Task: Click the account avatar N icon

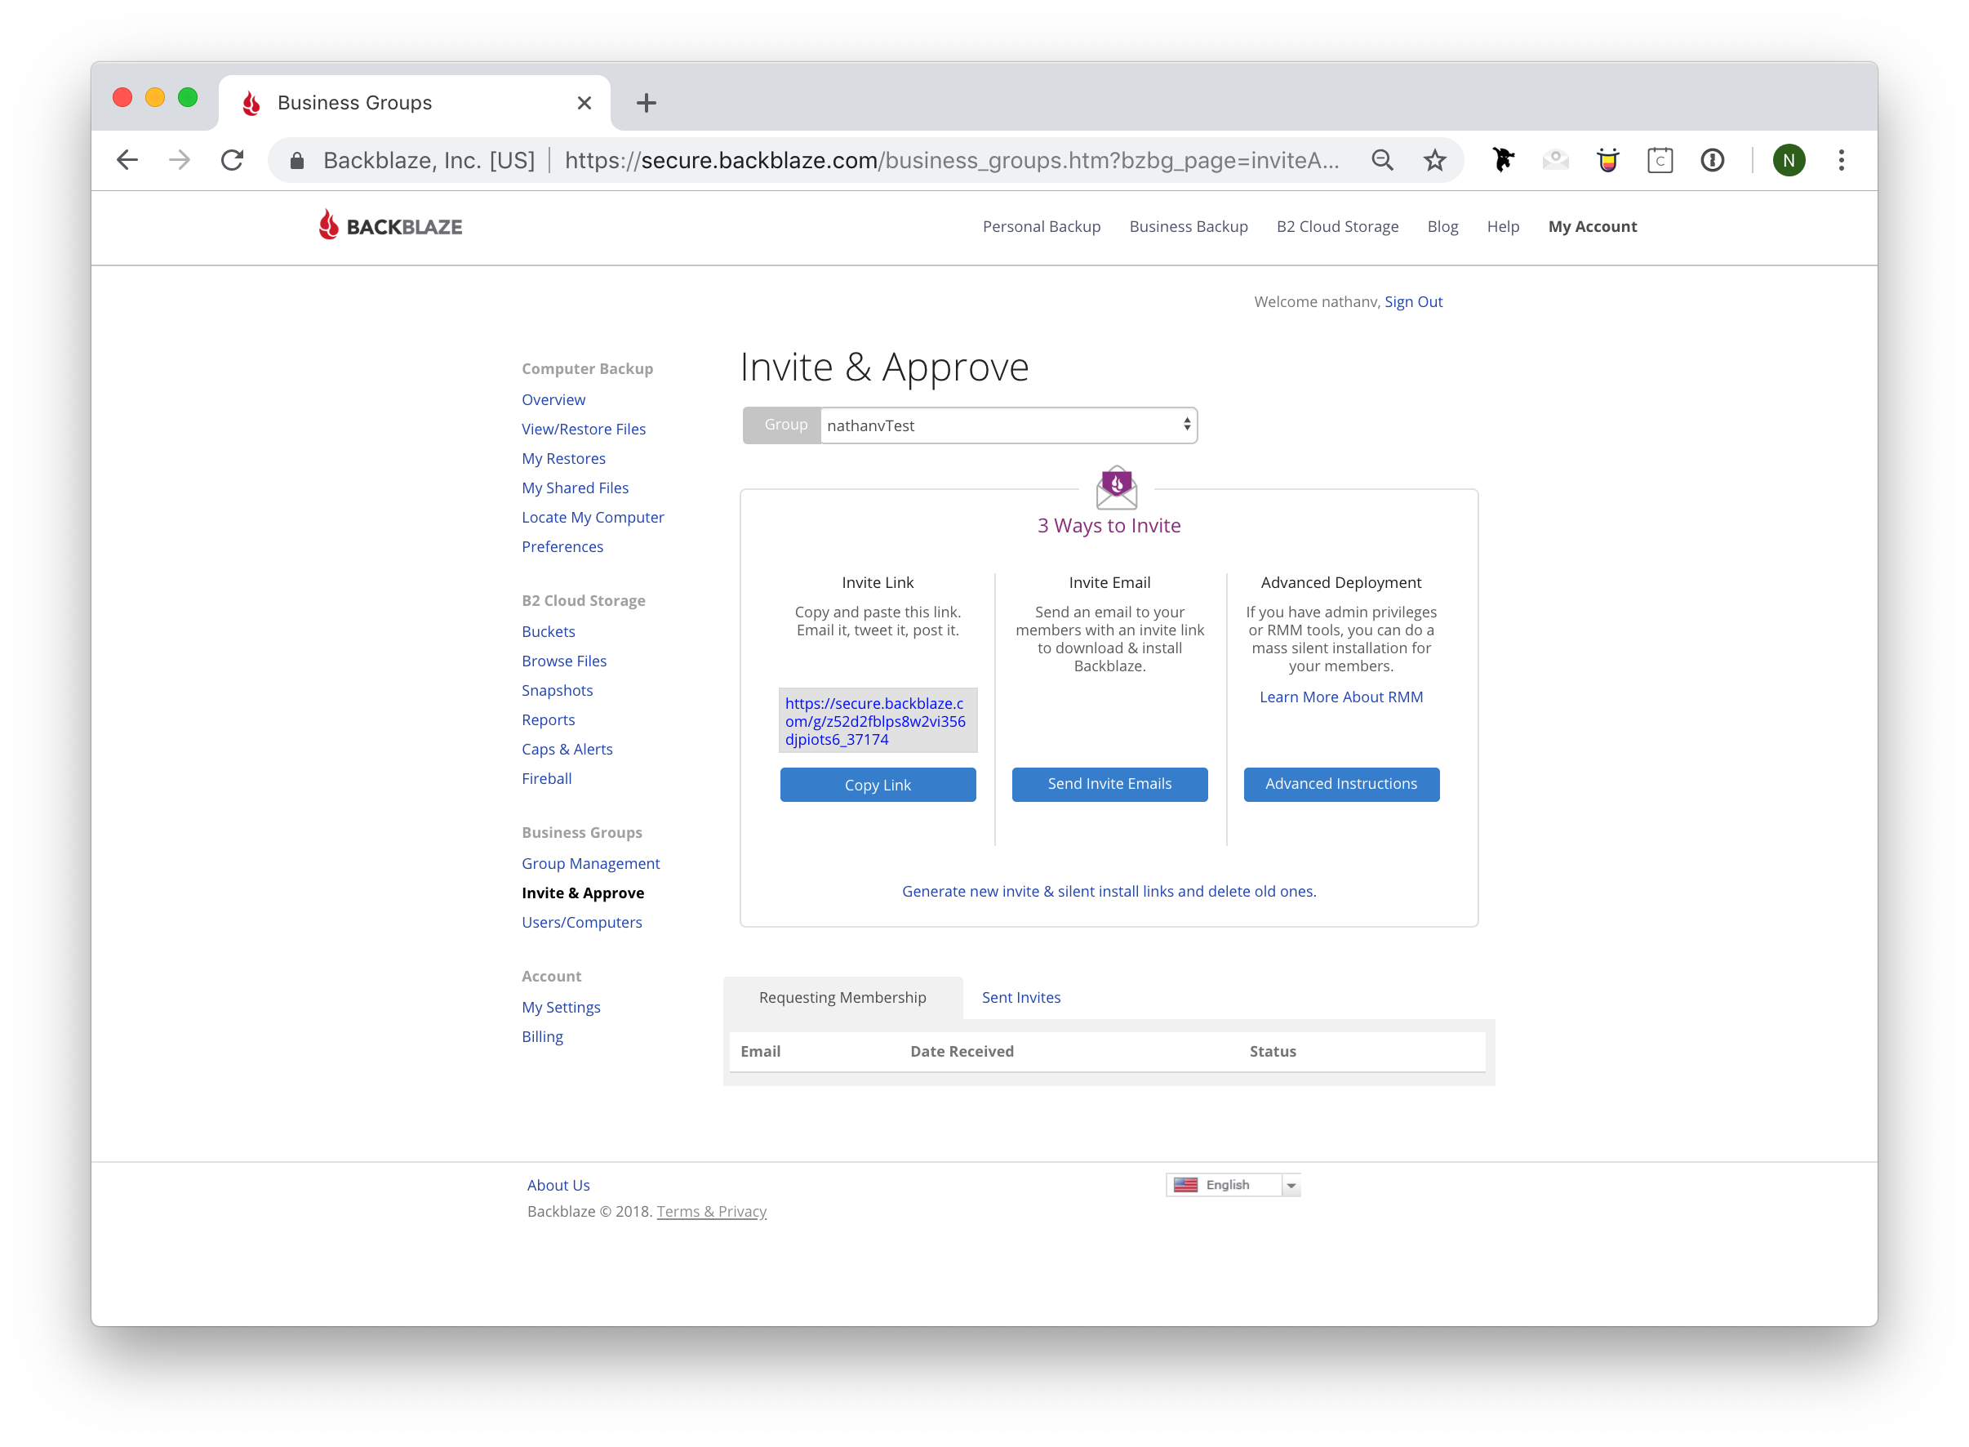Action: click(1784, 159)
